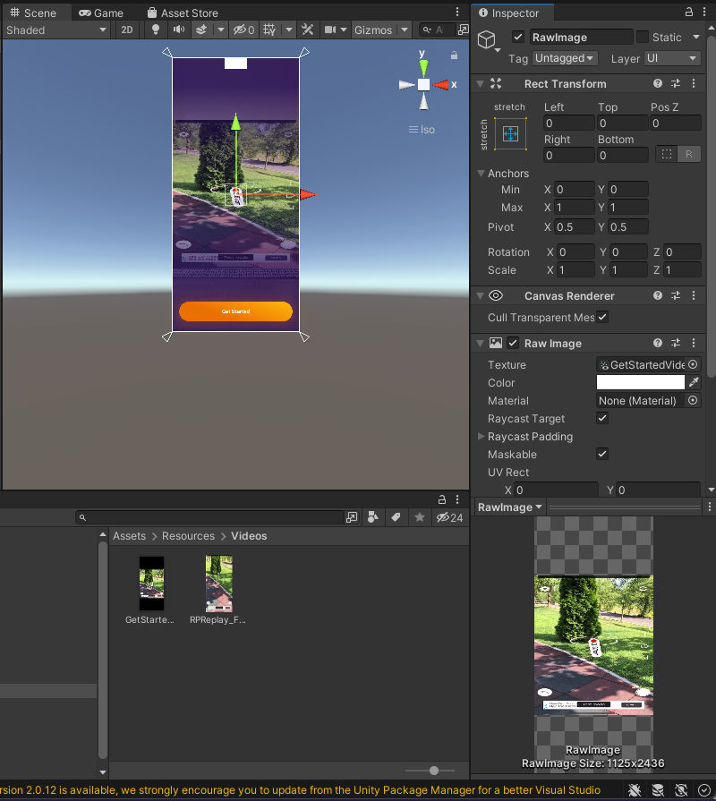The width and height of the screenshot is (716, 801).
Task: Click the label filter icon in Project window
Action: (395, 516)
